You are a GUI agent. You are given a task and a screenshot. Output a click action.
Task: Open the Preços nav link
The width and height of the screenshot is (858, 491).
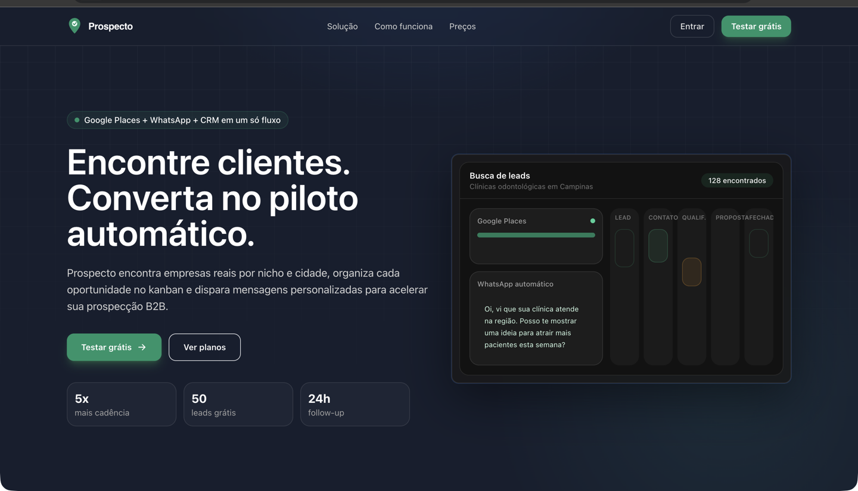(x=462, y=26)
